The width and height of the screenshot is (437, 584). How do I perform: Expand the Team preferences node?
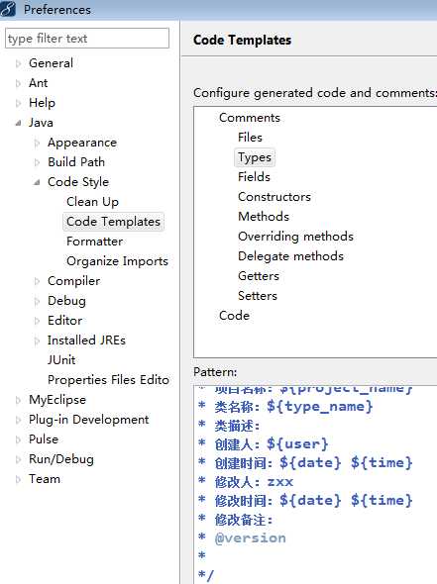pyautogui.click(x=18, y=479)
